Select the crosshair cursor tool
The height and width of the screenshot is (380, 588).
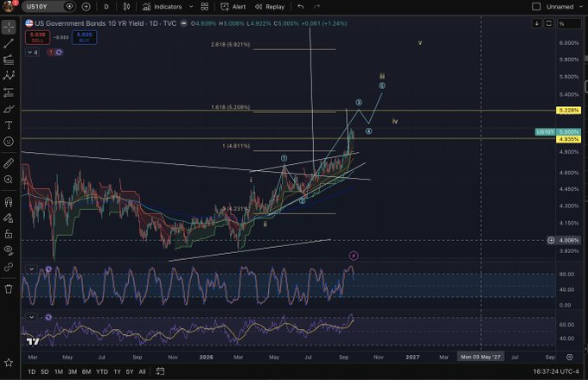point(9,27)
